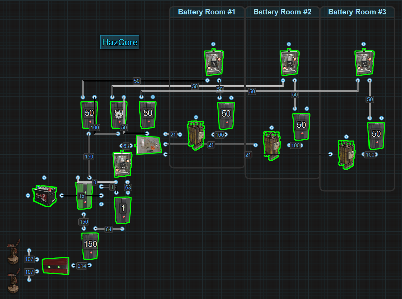Screen dimensions: 402x299
Task: Select the upper wind turbine
Action: [14, 252]
